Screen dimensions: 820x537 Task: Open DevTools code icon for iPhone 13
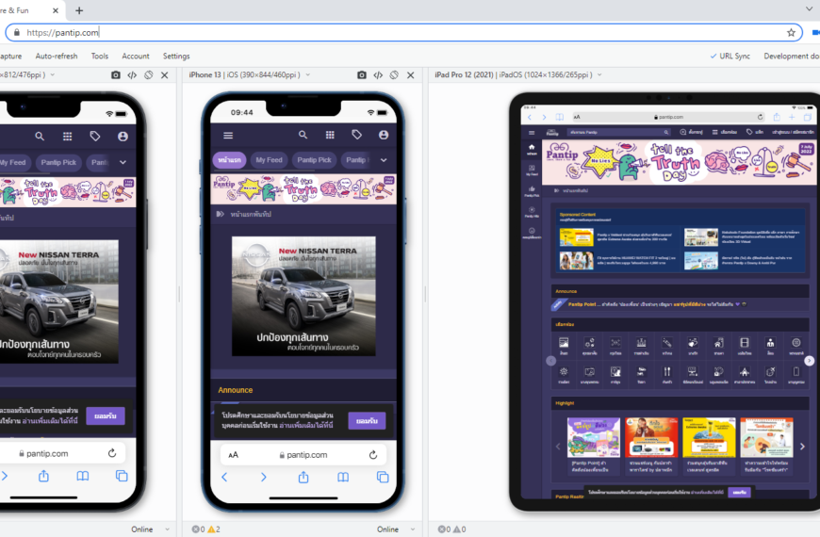(x=378, y=74)
